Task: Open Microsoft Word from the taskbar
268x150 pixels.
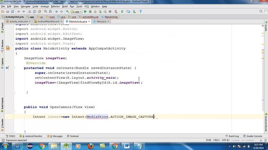Action: coord(127,146)
